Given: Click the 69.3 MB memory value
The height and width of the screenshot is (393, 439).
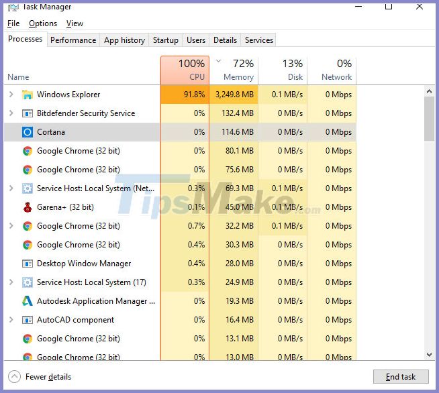Looking at the screenshot, I should coord(240,188).
